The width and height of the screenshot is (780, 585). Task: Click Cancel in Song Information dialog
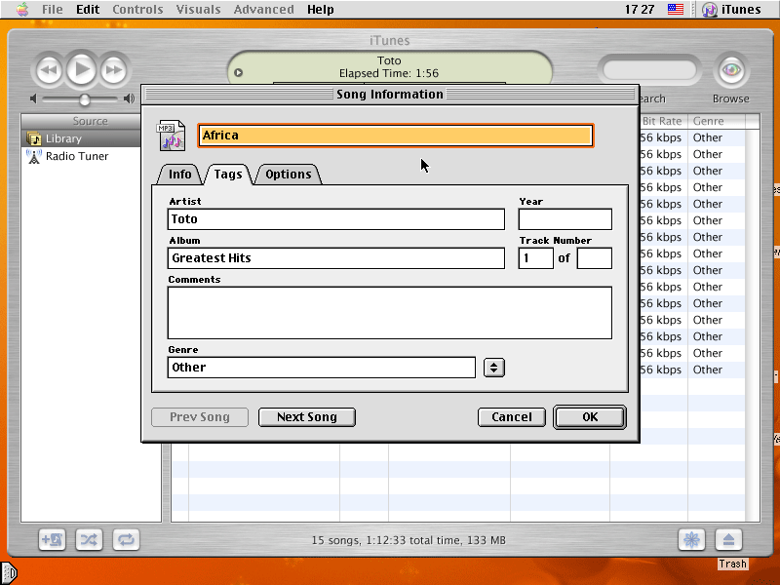(x=511, y=417)
